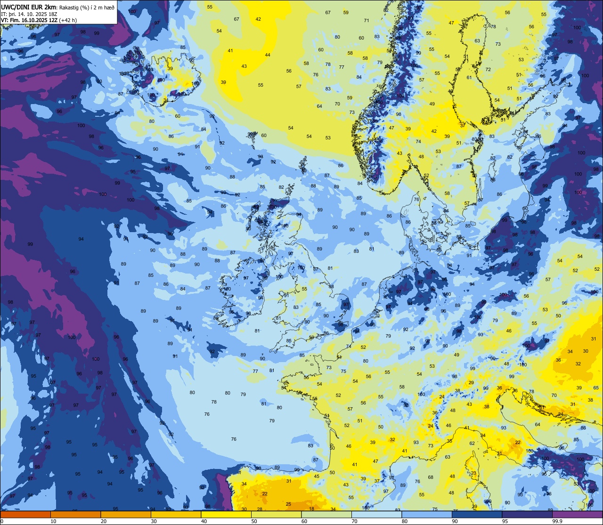Pick the legend color segment between 30 and 40

click(176, 514)
